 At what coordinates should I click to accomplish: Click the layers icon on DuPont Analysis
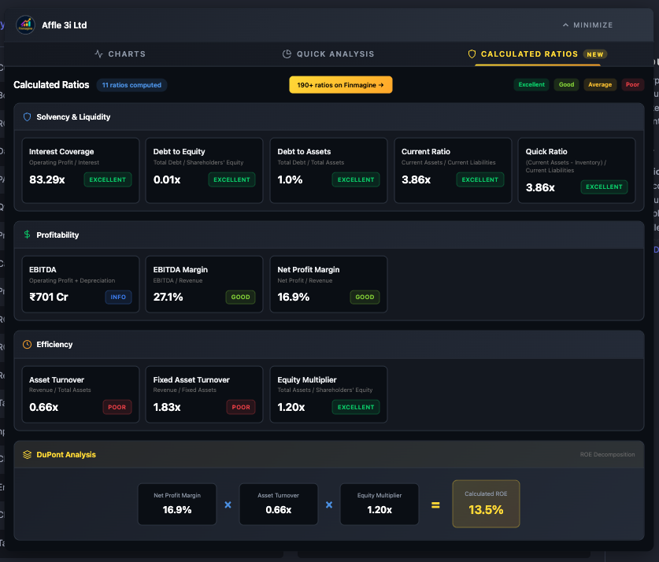point(28,454)
